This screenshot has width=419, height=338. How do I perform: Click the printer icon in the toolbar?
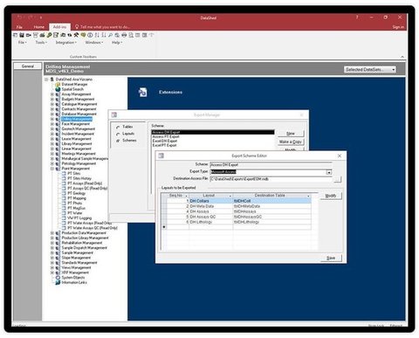pyautogui.click(x=124, y=35)
